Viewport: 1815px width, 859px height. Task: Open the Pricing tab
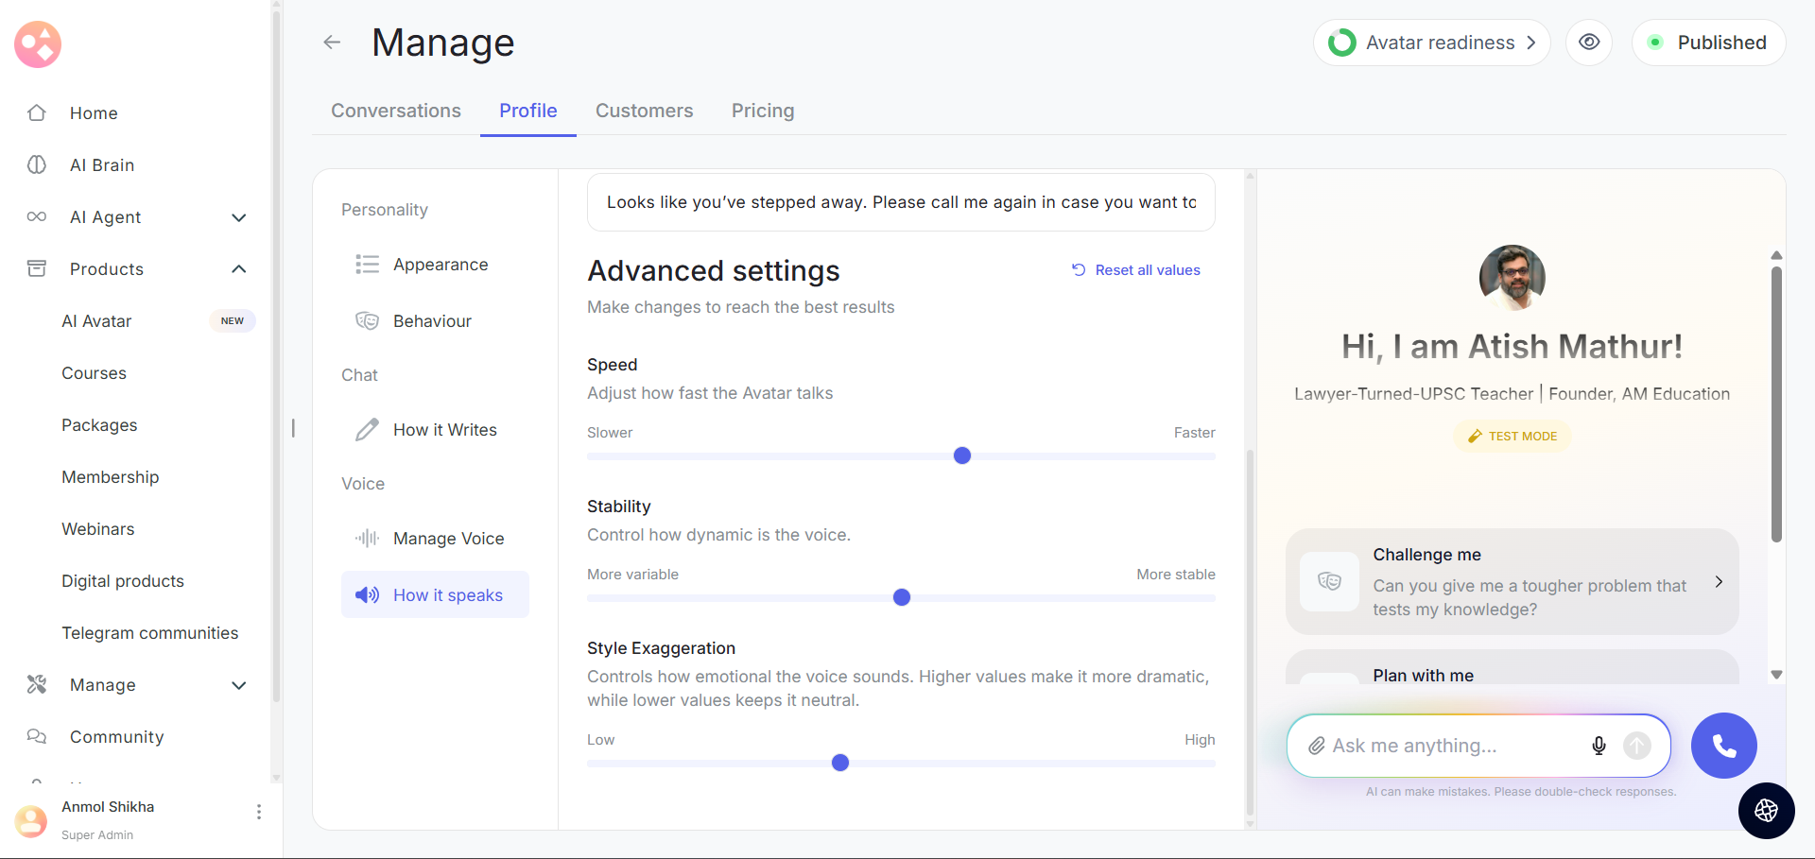tap(762, 111)
